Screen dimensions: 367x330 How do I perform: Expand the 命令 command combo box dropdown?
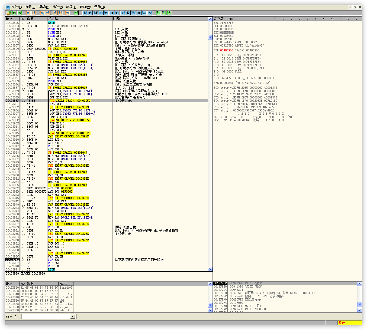[x=72, y=316]
